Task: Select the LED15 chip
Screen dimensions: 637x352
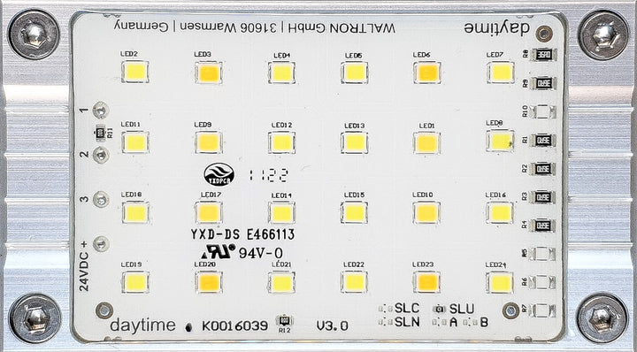Action: (354, 212)
